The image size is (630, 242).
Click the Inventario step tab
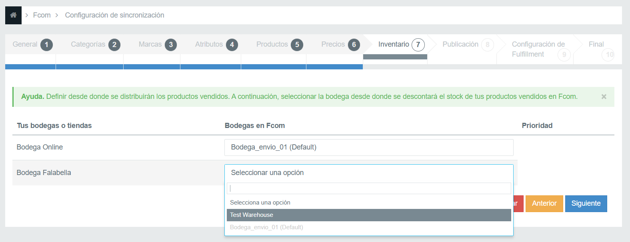coord(400,45)
